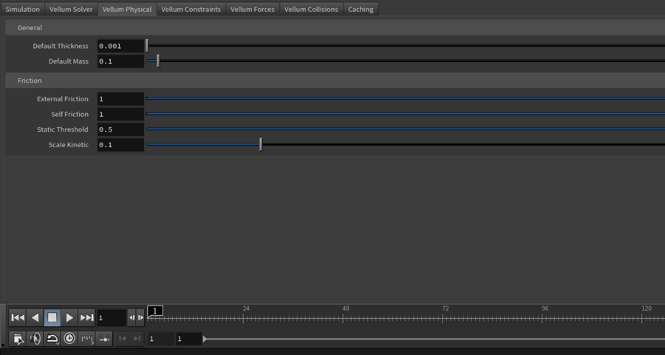Jump to previous keyframe
Viewport: 665px width, 355px height.
coord(122,339)
